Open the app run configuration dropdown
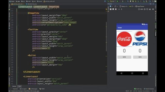Screen dimensions: 165x92 click(x=113, y=1)
